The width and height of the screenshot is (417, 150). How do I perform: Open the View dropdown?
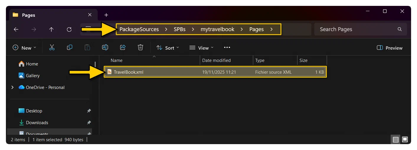(x=201, y=48)
